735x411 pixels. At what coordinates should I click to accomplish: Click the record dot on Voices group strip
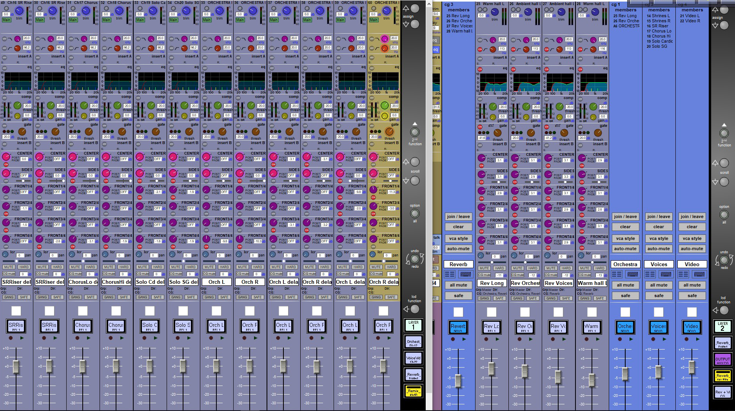tap(653, 339)
